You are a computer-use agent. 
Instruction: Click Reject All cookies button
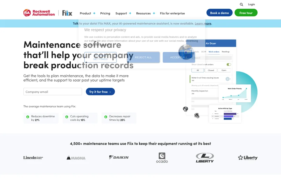coord(143,57)
